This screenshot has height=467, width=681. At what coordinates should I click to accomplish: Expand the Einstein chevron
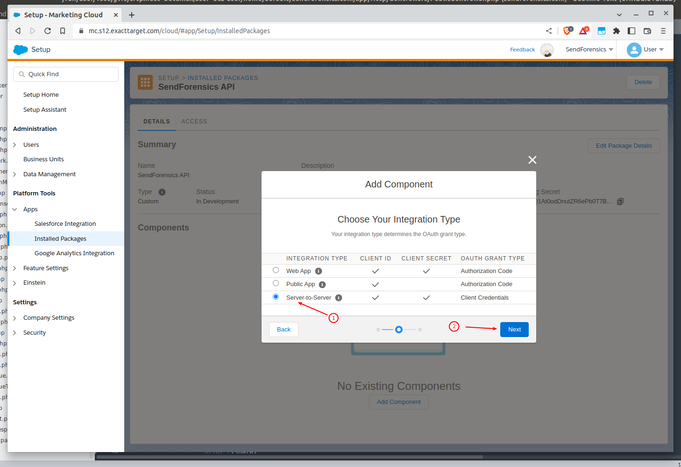(x=14, y=283)
